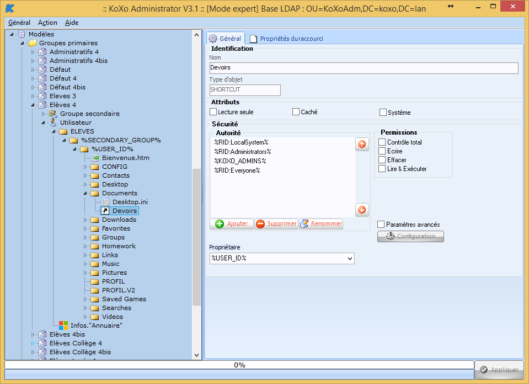This screenshot has height=384, width=529.
Task: Click the PROFIL.V2 folder icon
Action: (x=95, y=290)
